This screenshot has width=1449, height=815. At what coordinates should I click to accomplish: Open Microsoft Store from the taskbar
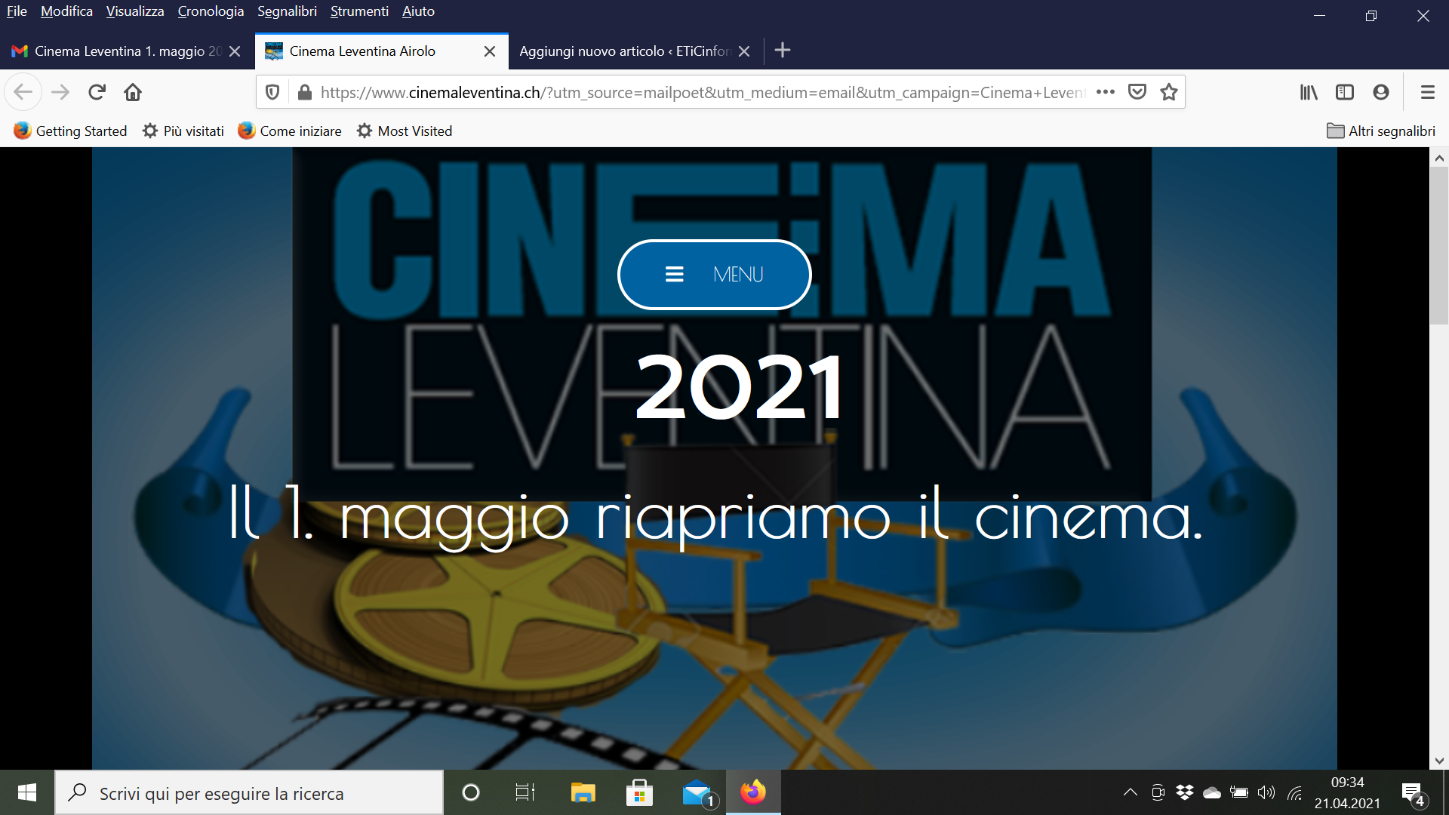639,792
